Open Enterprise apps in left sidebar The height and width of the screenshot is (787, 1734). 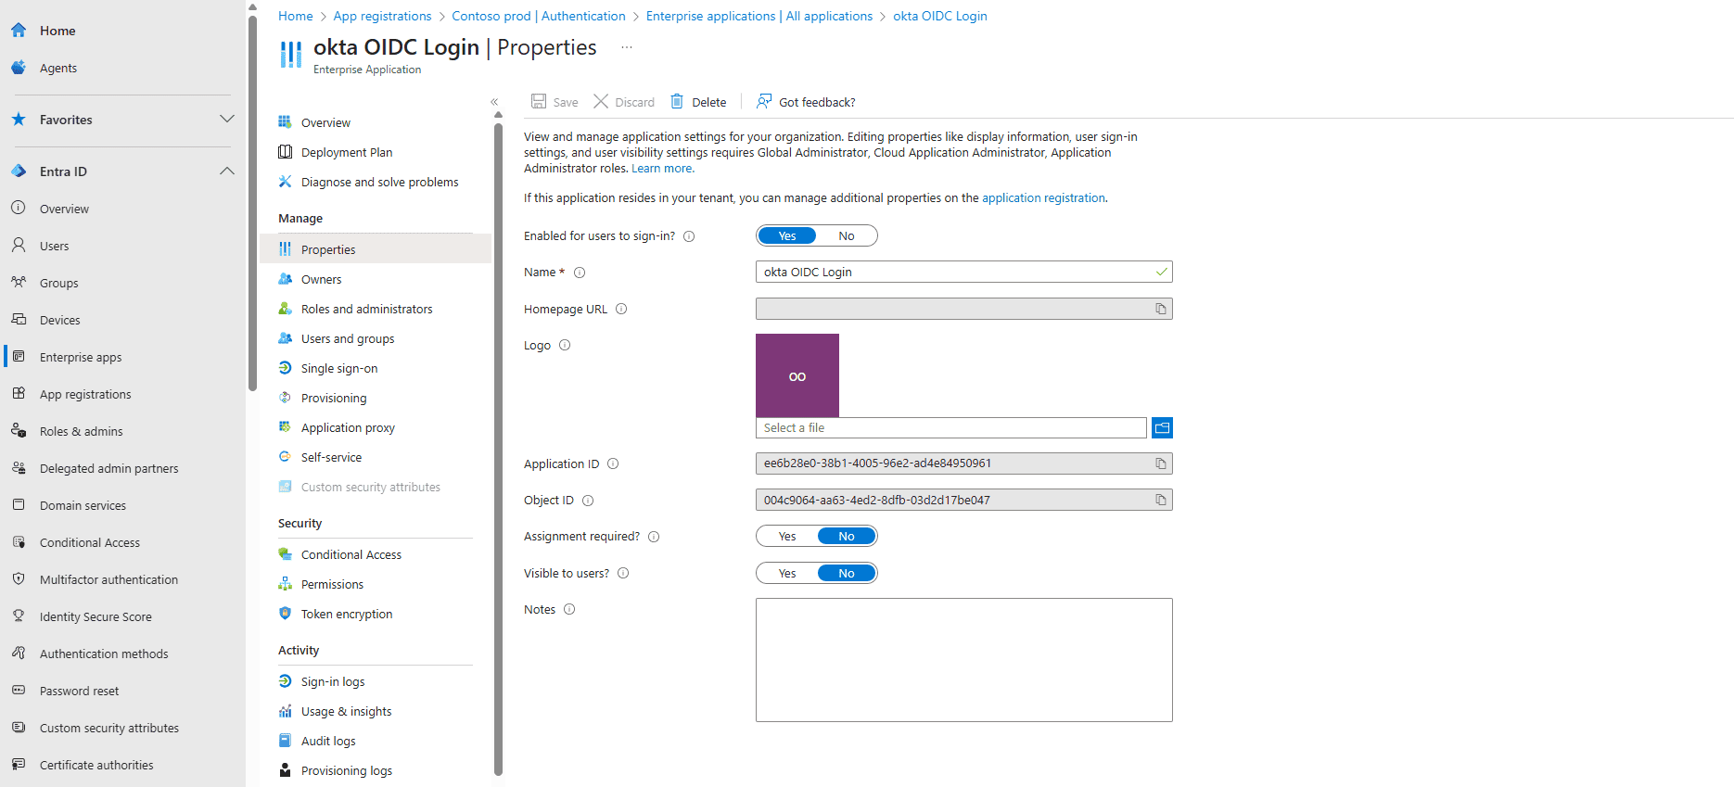click(x=122, y=357)
